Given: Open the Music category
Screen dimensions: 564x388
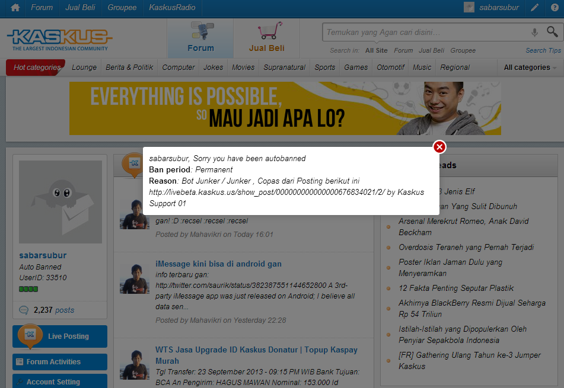Looking at the screenshot, I should pos(422,68).
